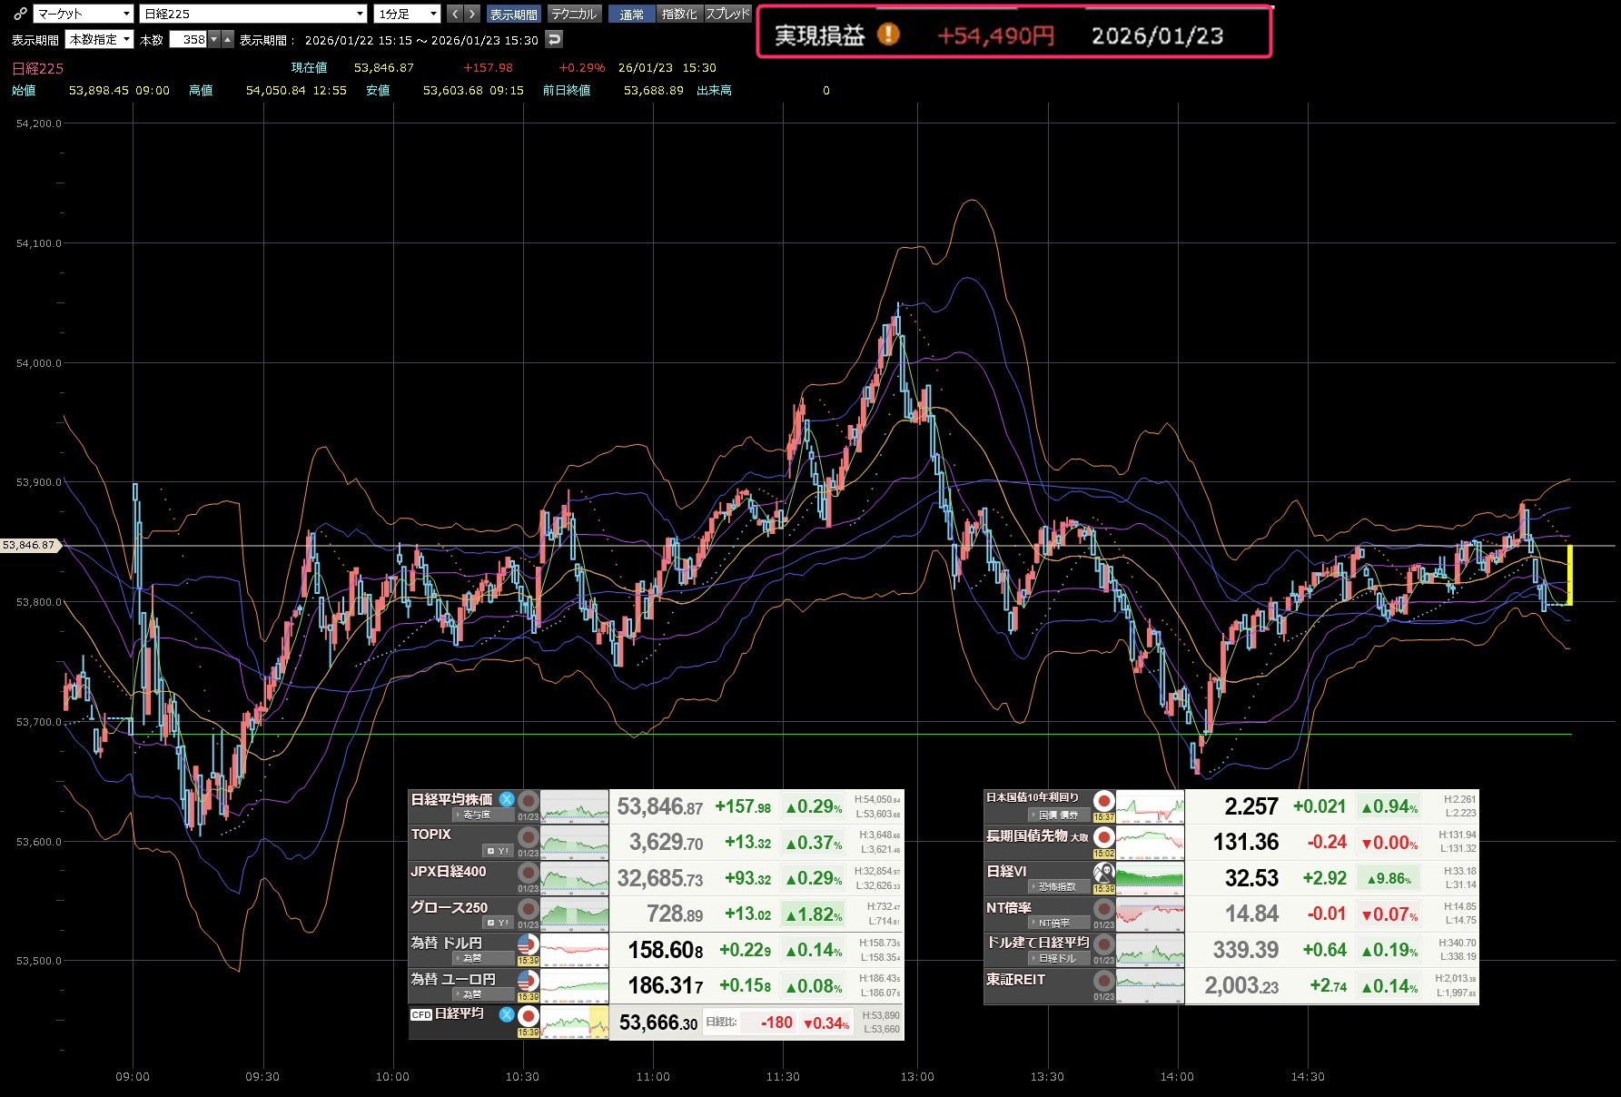The height and width of the screenshot is (1097, 1621).
Task: Click the next arrow beside the timeframe selector
Action: (471, 14)
